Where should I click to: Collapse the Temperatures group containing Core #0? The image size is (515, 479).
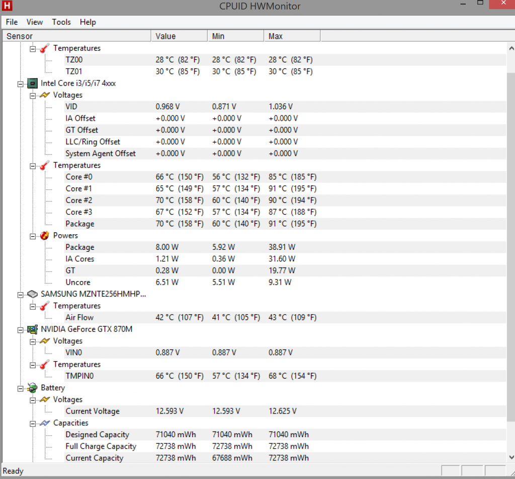(33, 166)
